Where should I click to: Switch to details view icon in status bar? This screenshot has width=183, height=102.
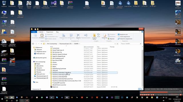click(x=139, y=89)
